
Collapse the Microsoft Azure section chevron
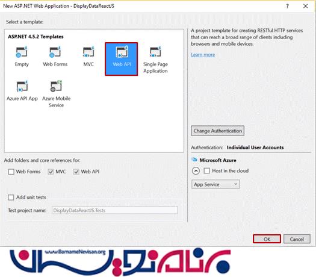coord(196,171)
